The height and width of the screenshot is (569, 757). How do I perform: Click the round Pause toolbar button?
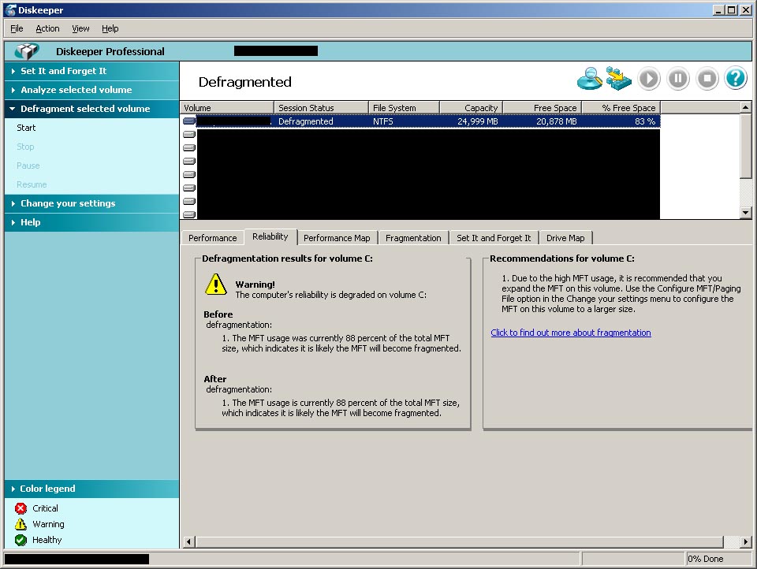click(x=678, y=79)
